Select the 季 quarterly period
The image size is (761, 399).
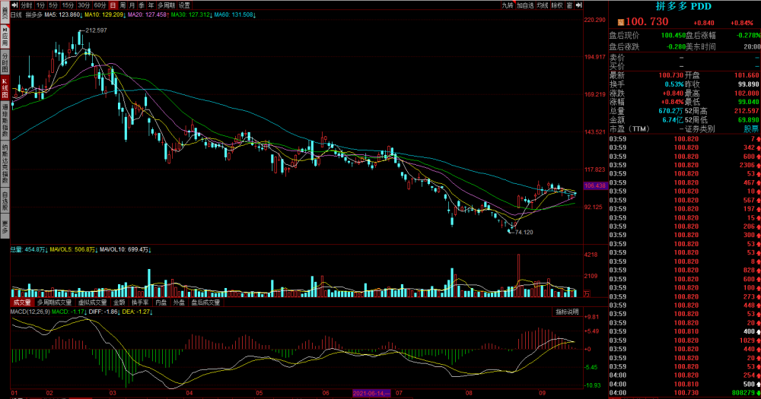142,5
